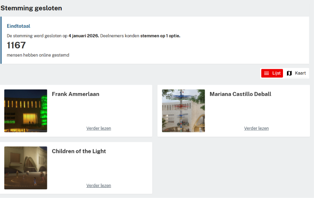
Task: Click 'stemmen op 1 optie' bold text
Action: click(x=160, y=36)
